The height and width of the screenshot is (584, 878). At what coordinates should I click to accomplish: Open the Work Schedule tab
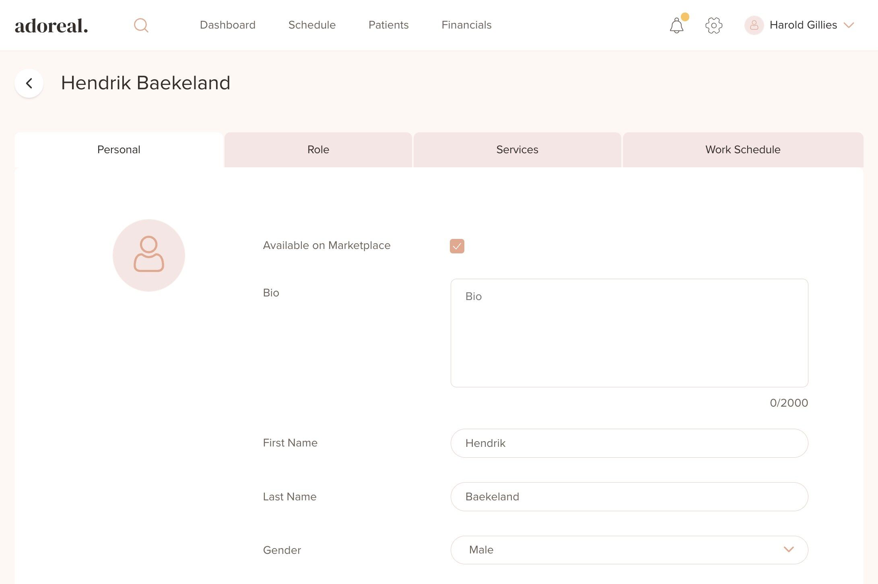point(742,150)
